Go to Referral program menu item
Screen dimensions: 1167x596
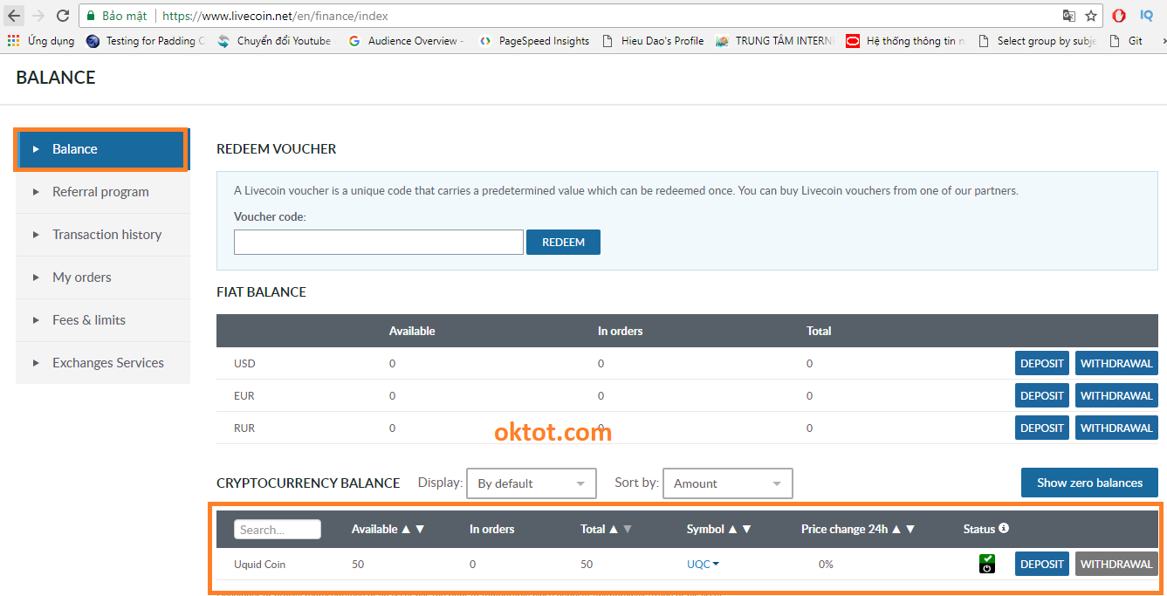click(100, 192)
